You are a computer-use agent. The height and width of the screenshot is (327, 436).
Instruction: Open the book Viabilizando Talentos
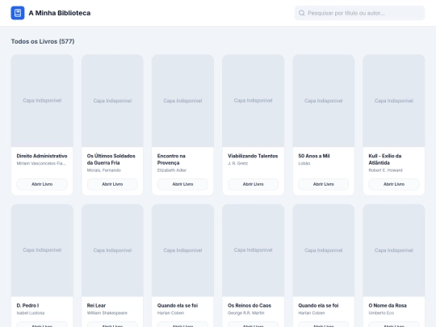[x=253, y=184]
